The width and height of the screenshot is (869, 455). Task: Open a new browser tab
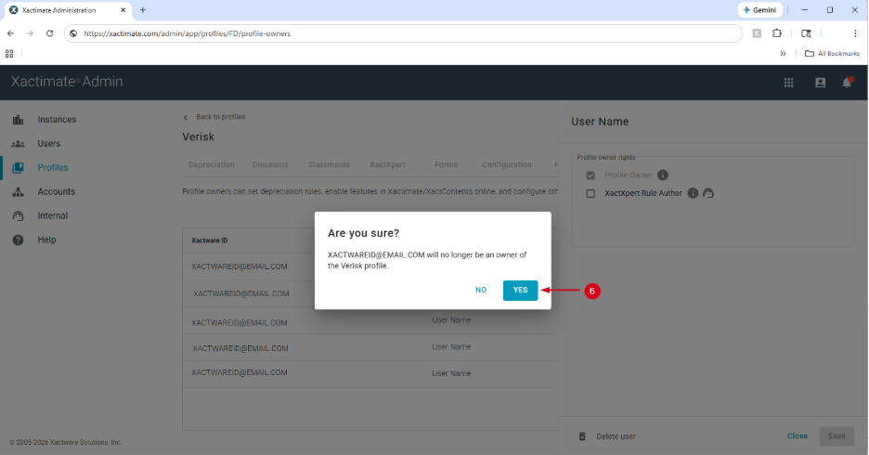(x=142, y=10)
